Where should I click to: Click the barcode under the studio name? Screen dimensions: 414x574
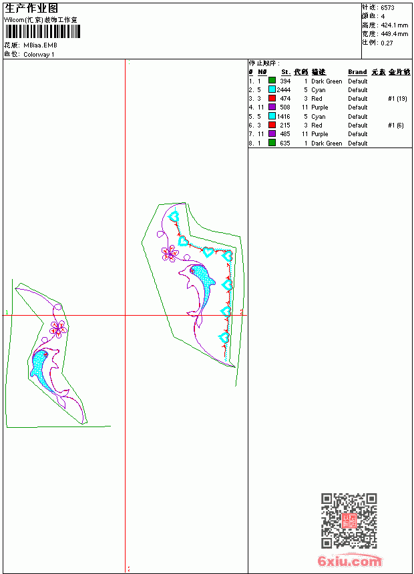(42, 31)
